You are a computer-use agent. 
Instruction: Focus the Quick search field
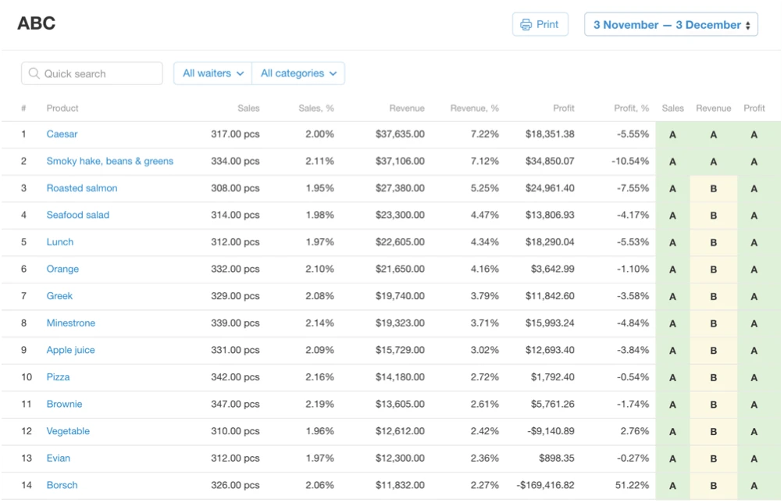[92, 73]
